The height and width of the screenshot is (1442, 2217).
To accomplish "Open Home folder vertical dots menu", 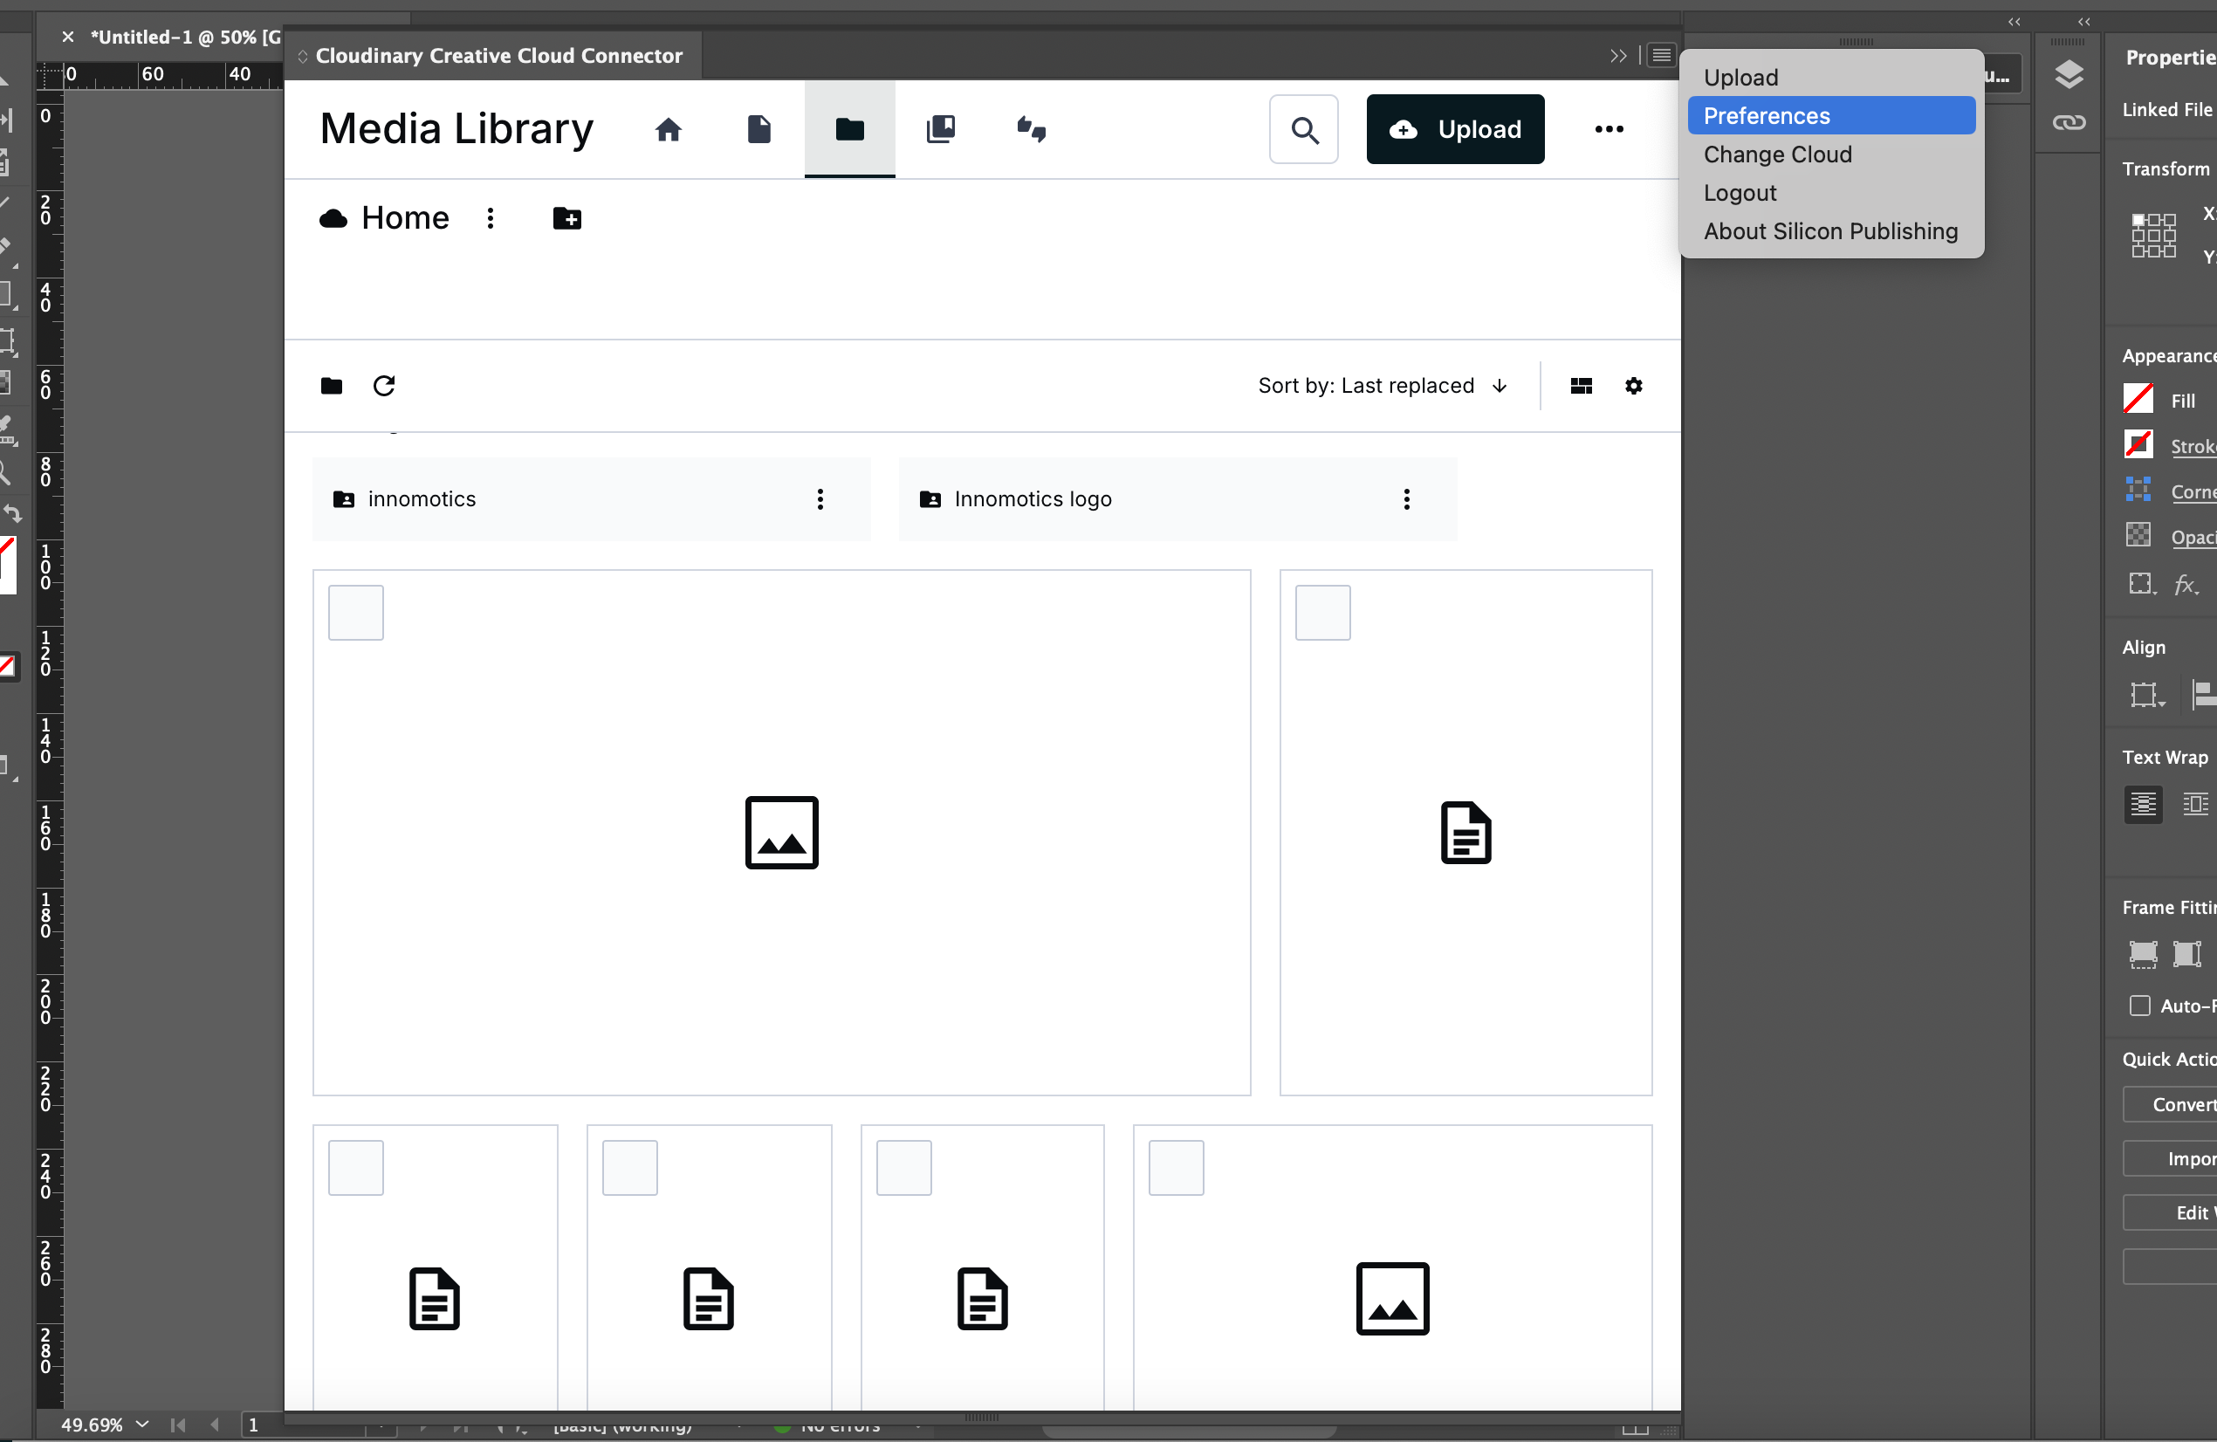I will pos(490,218).
